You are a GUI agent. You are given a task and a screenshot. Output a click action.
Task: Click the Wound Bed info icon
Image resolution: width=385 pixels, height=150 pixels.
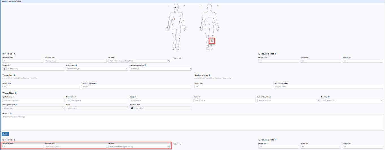click(x=16, y=93)
